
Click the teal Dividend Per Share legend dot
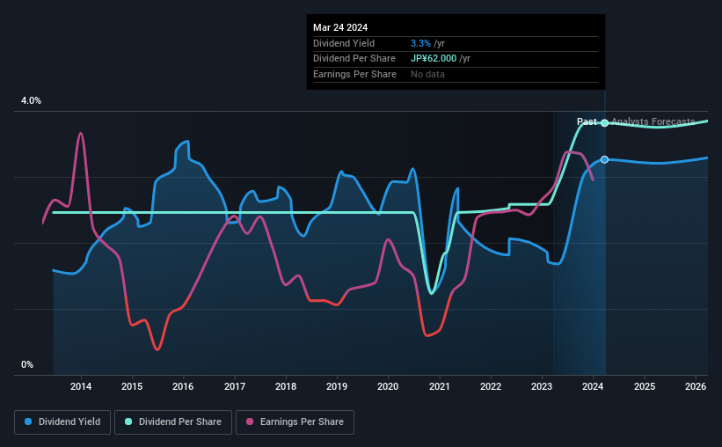click(x=128, y=421)
